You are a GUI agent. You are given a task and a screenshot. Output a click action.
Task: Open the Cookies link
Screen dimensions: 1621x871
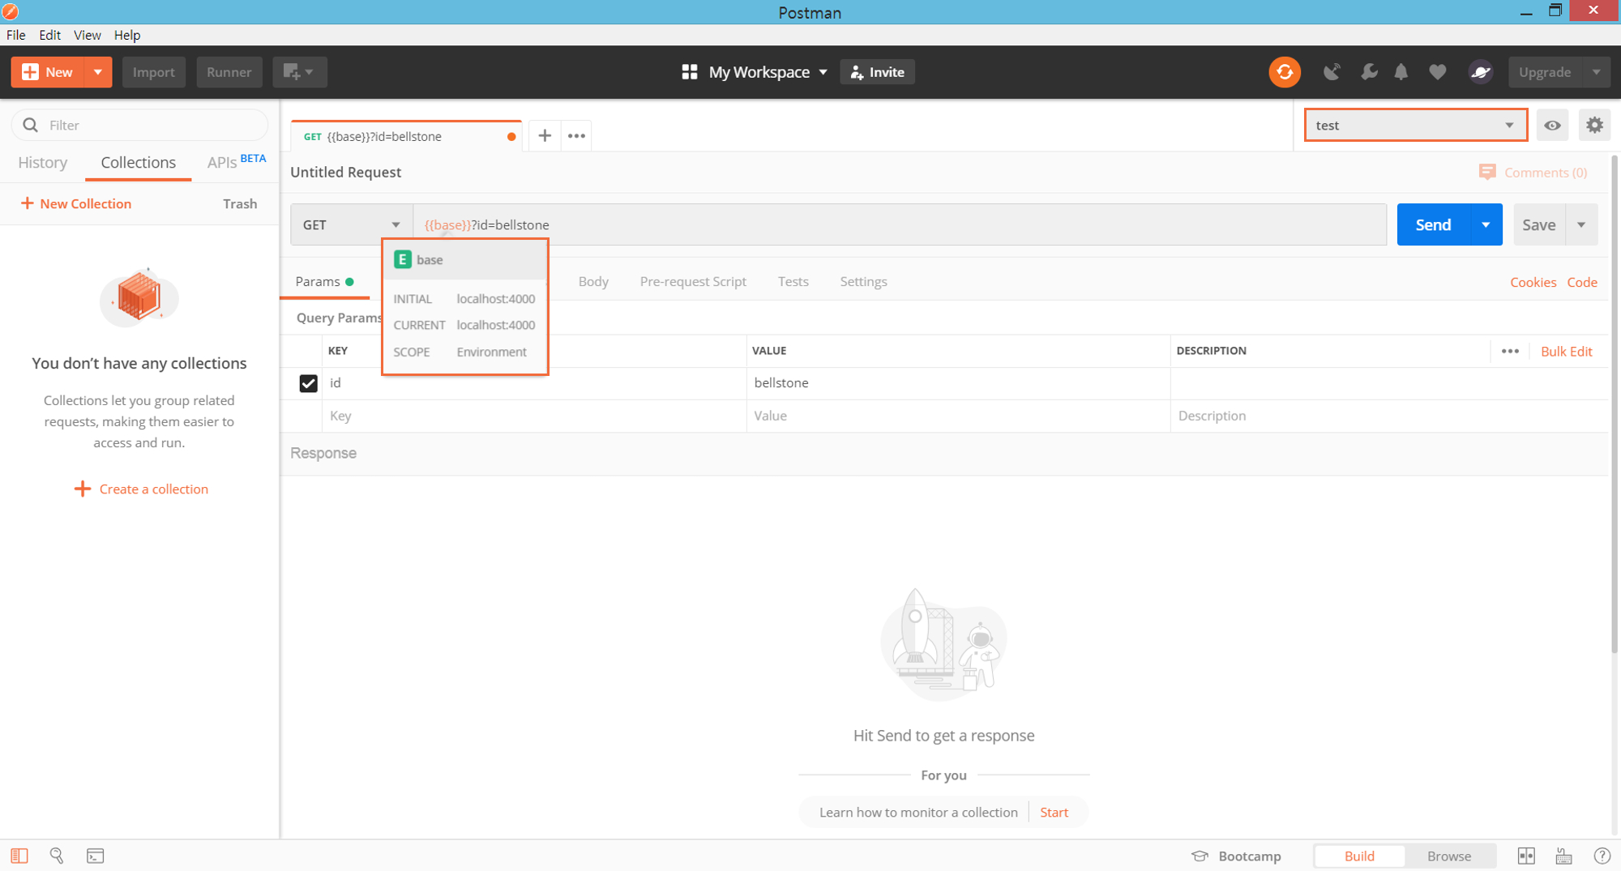point(1533,282)
